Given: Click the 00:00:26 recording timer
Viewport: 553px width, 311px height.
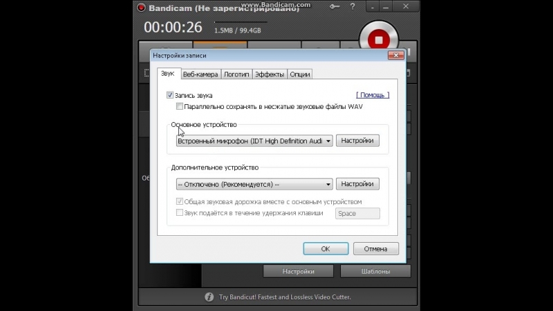Looking at the screenshot, I should [x=173, y=27].
